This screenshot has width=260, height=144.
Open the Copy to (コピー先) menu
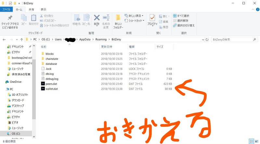click(x=86, y=20)
